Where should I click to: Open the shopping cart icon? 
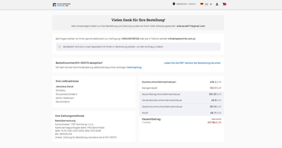(224, 4)
